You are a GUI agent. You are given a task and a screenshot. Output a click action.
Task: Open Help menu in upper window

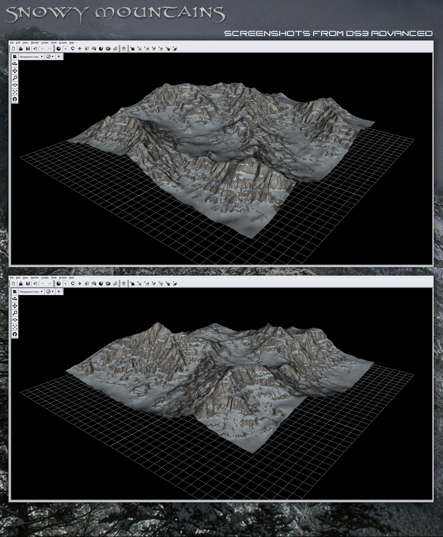tap(72, 43)
